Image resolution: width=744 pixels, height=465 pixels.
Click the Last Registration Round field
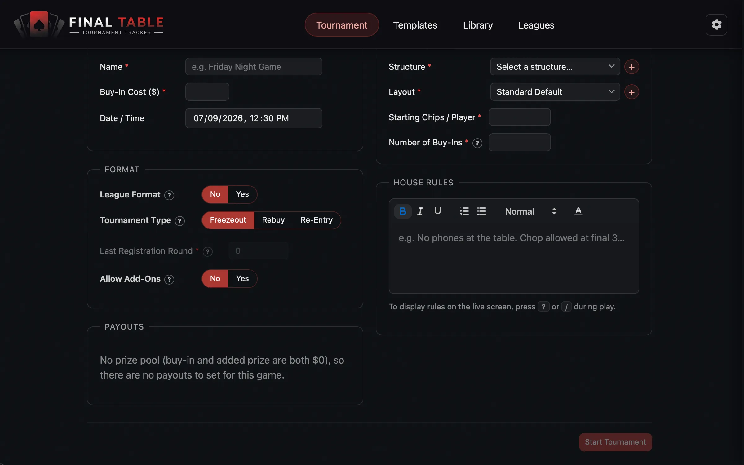coord(259,251)
